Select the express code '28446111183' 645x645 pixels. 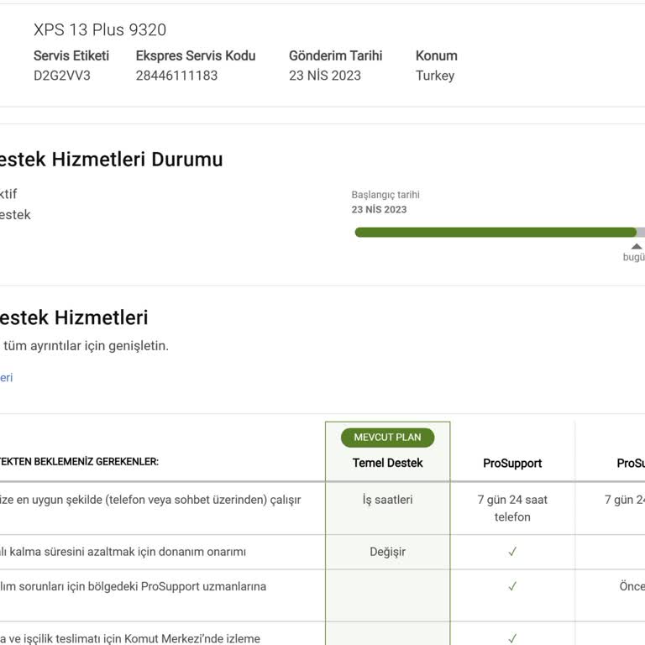click(176, 76)
